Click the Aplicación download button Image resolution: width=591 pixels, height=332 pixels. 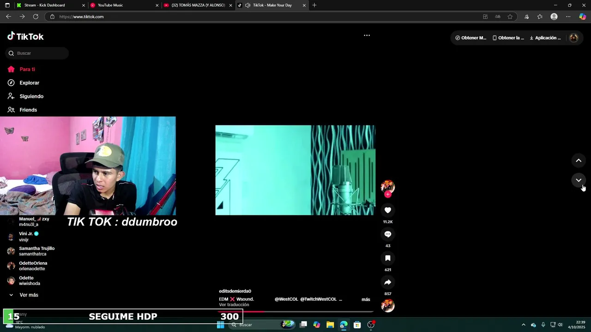pos(545,38)
